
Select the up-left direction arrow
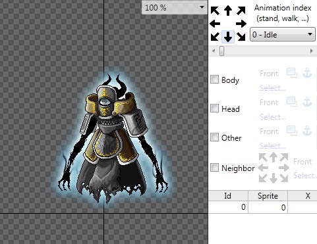(x=215, y=11)
